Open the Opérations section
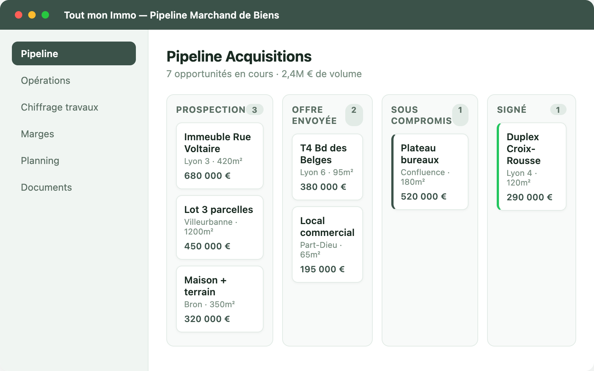The width and height of the screenshot is (594, 371). [74, 80]
